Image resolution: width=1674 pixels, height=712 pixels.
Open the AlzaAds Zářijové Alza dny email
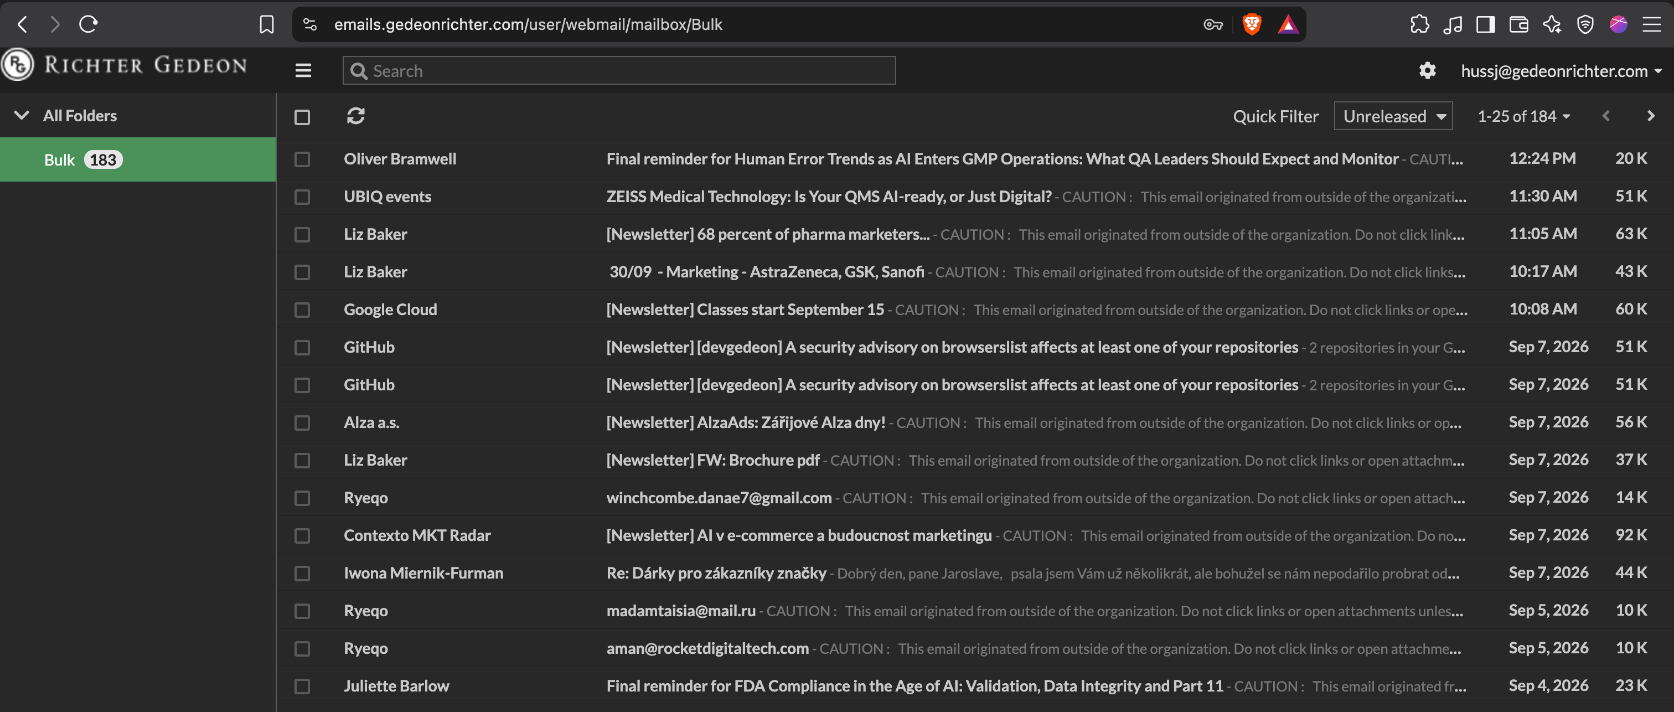745,422
